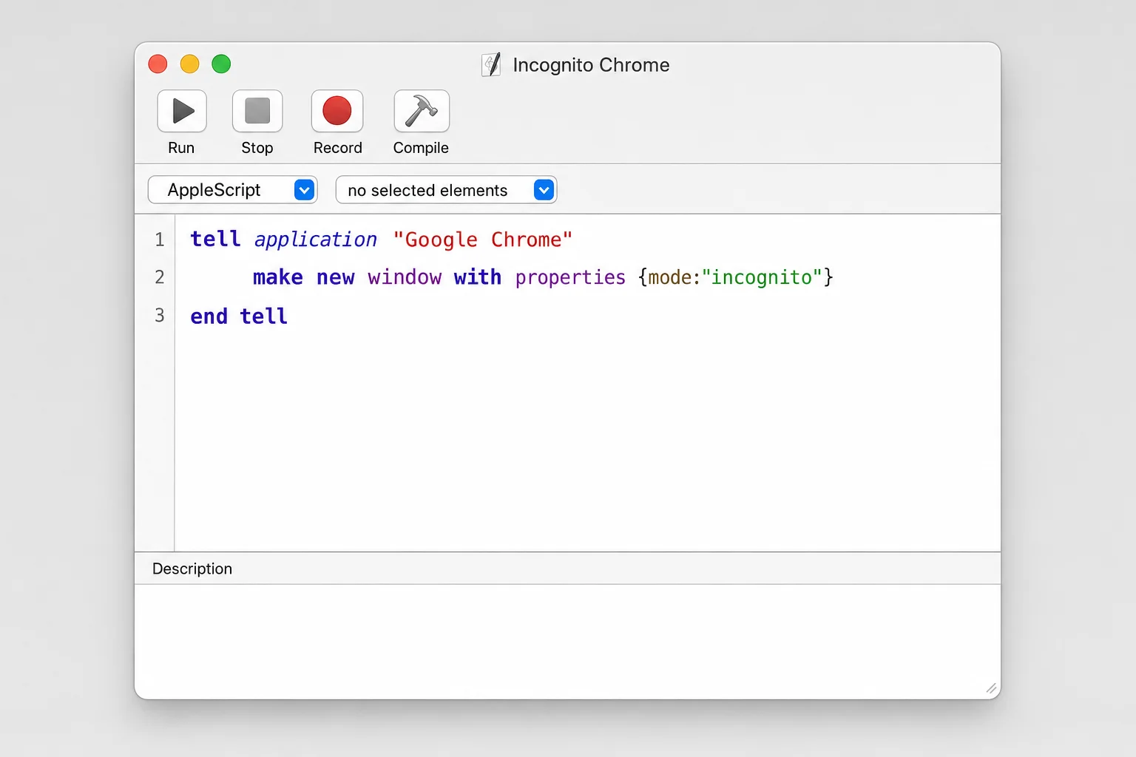Click the script document icon beside the title
The width and height of the screenshot is (1136, 757).
tap(491, 65)
